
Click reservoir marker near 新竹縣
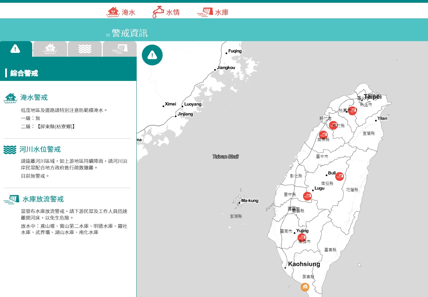333,125
